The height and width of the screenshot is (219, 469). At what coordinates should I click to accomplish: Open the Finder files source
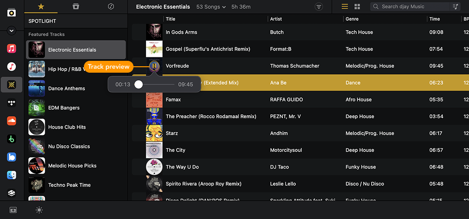point(12,175)
